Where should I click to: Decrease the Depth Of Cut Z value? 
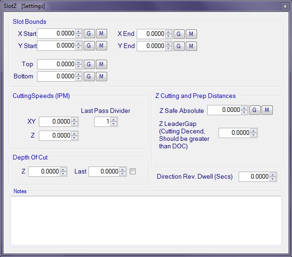point(64,174)
